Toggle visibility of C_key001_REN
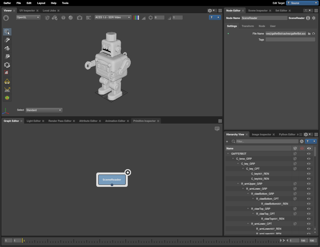320x247 pixels. (309, 174)
